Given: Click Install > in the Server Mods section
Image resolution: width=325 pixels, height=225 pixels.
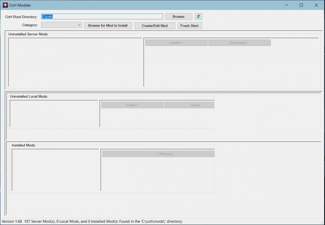Looking at the screenshot, I should pos(176,43).
